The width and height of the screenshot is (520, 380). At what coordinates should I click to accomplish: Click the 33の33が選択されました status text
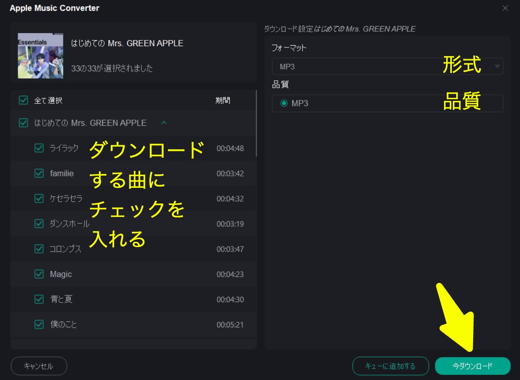pyautogui.click(x=112, y=68)
